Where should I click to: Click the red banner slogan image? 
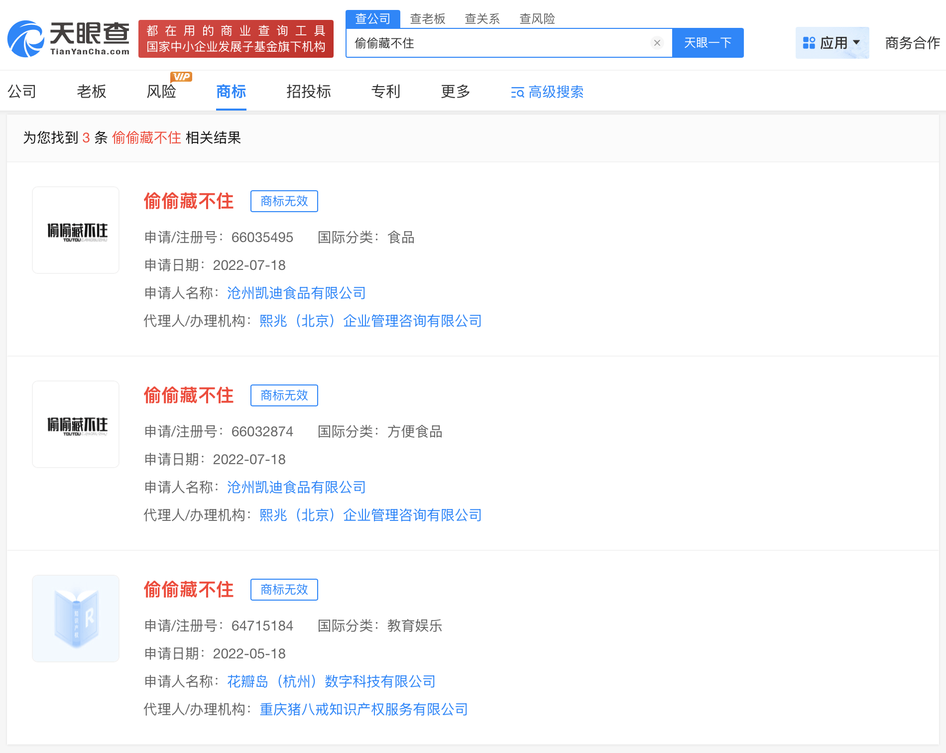pos(236,39)
